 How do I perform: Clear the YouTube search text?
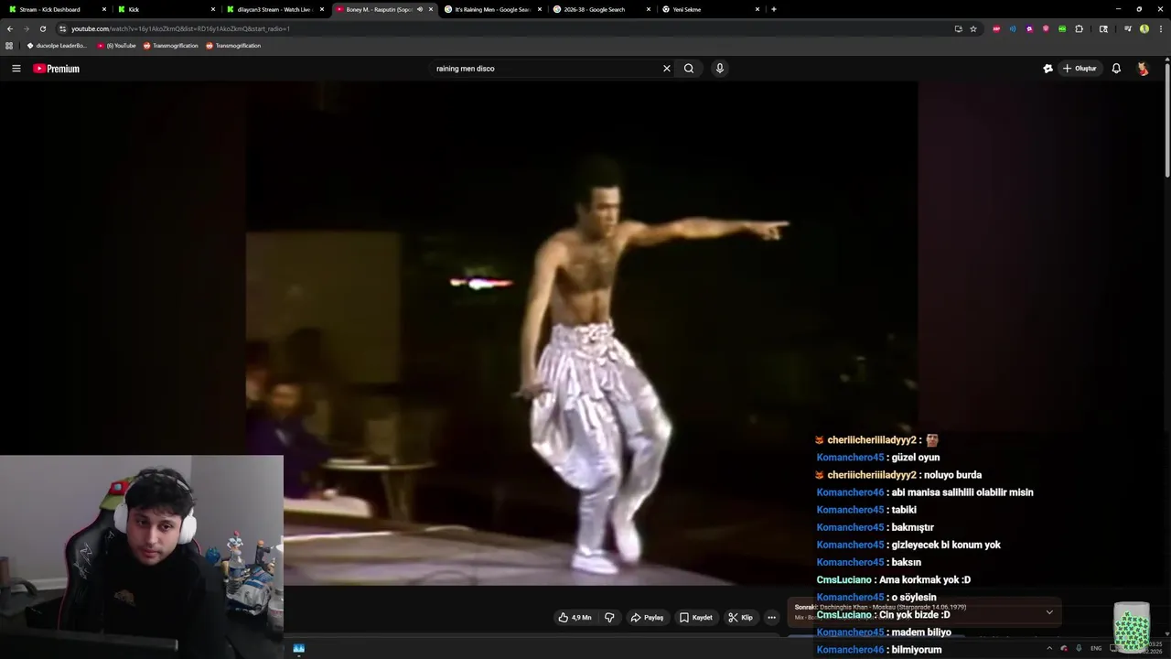(x=667, y=69)
